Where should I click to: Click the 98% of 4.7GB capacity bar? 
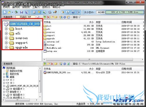coord(125,12)
